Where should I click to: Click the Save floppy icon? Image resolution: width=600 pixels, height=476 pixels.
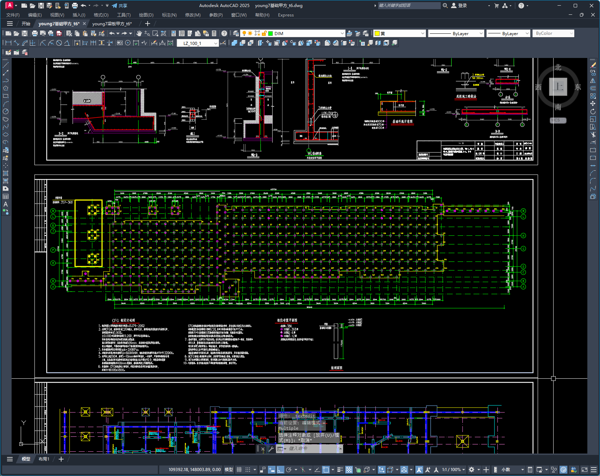(x=25, y=33)
